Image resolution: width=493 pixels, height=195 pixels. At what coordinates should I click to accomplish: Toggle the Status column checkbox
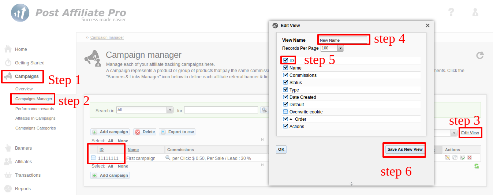[x=285, y=82]
